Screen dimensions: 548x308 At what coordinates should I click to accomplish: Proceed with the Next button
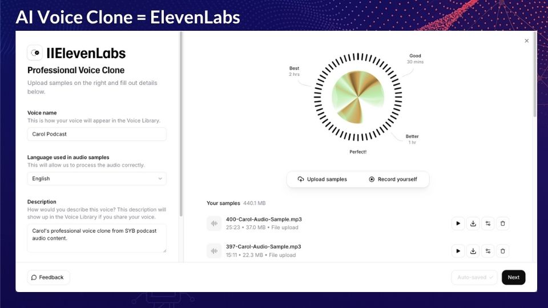[513, 277]
